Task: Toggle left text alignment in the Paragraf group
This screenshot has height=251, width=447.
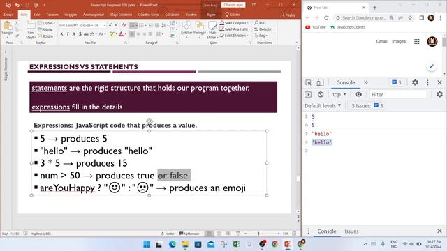Action: pos(132,34)
